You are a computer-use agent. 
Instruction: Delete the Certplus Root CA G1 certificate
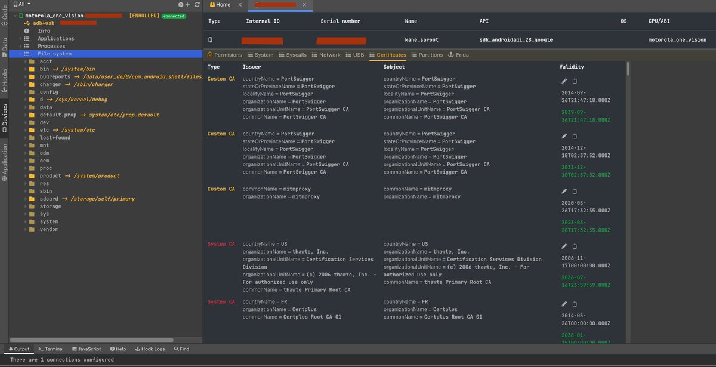[x=575, y=304]
